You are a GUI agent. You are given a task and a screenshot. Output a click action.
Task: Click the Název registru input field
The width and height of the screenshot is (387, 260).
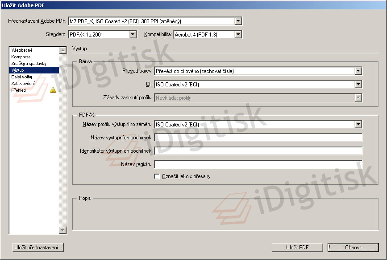pyautogui.click(x=258, y=164)
